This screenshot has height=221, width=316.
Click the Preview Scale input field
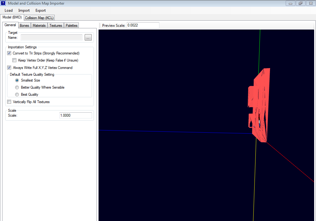click(143, 25)
